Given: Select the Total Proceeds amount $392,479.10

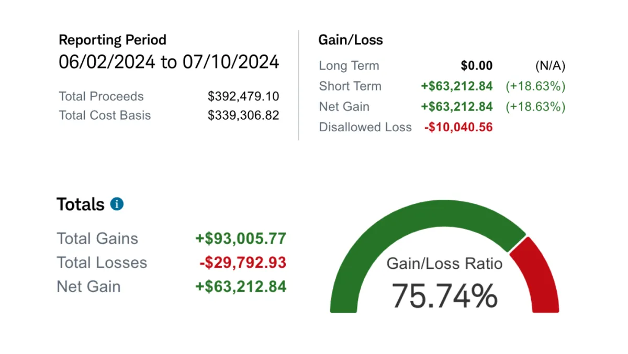Looking at the screenshot, I should 243,97.
